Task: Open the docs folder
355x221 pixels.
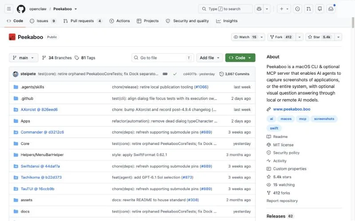Action: 25,212
